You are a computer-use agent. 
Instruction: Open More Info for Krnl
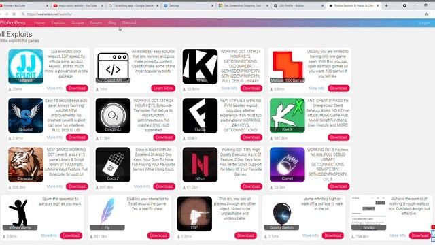[229, 88]
